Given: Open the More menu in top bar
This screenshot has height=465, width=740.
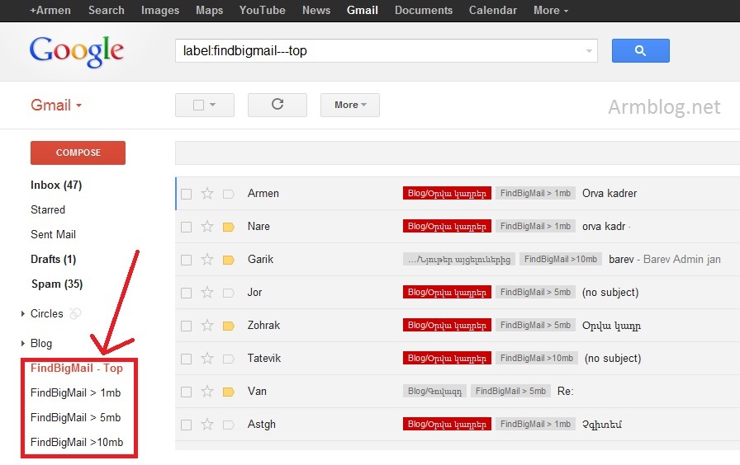Looking at the screenshot, I should click(551, 11).
